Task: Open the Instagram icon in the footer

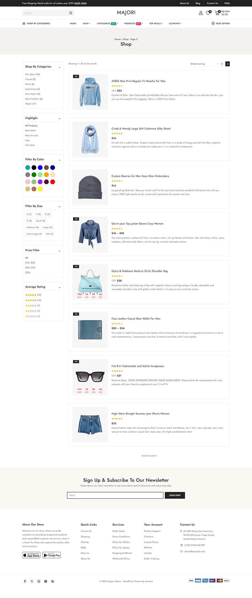Action: (39, 581)
